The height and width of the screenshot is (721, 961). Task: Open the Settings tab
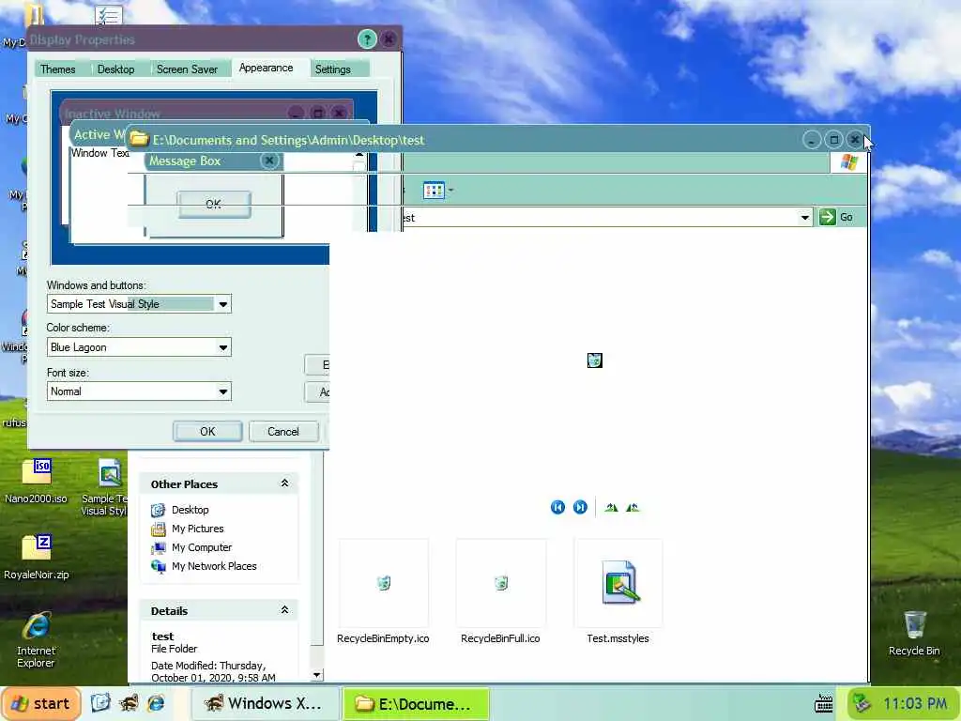[333, 69]
